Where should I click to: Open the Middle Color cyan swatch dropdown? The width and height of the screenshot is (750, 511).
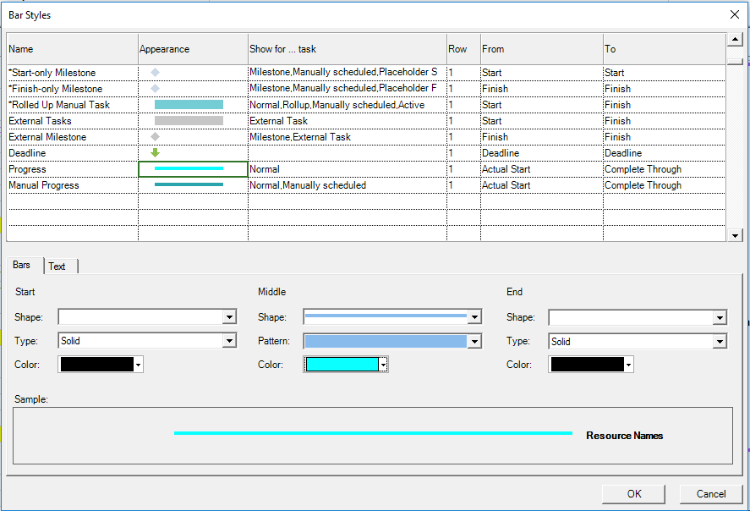pos(383,365)
